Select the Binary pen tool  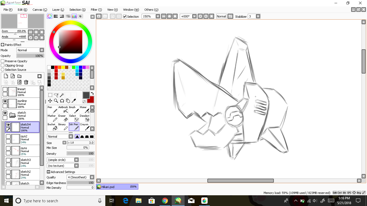tap(63, 127)
